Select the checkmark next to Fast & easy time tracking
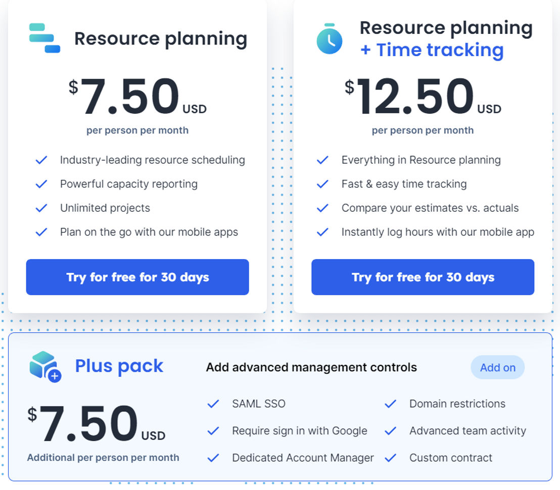560x490 pixels. tap(322, 184)
